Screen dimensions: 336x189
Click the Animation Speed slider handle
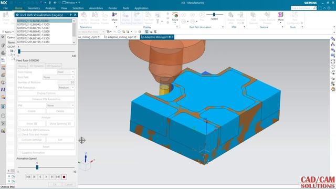coord(37,167)
